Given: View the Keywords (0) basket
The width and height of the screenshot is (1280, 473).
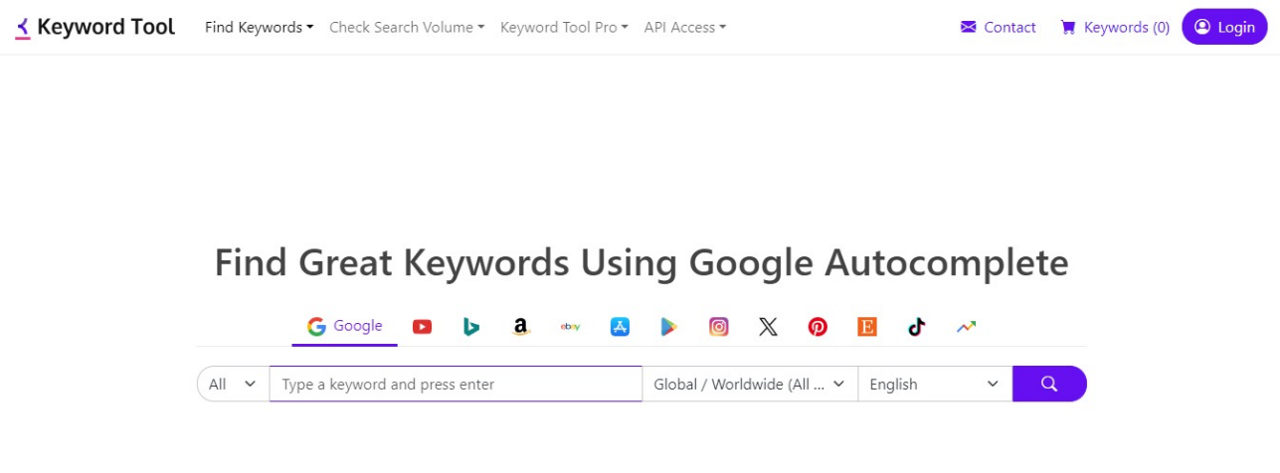Looking at the screenshot, I should coord(1115,27).
